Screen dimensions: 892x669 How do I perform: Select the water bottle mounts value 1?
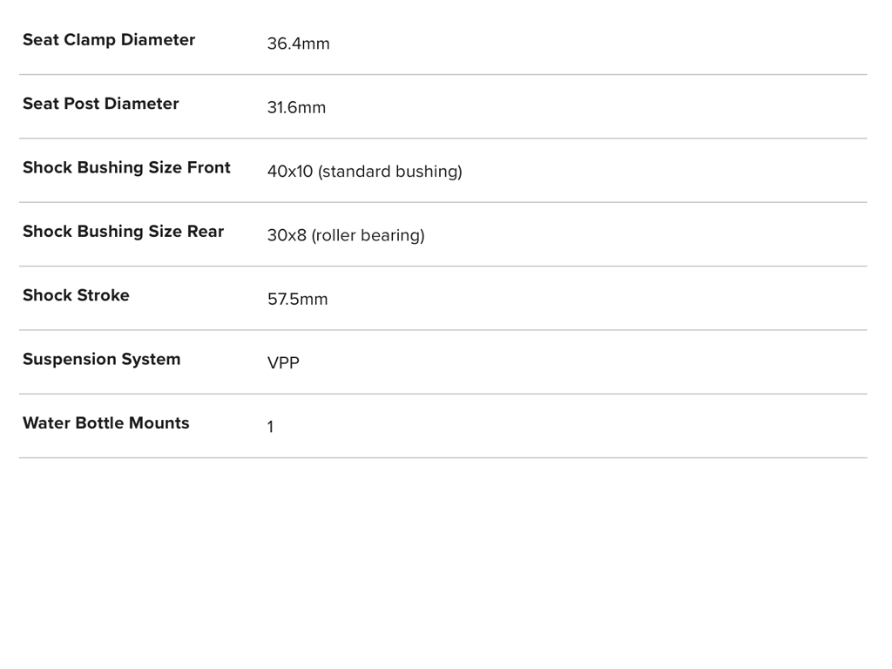coord(270,428)
